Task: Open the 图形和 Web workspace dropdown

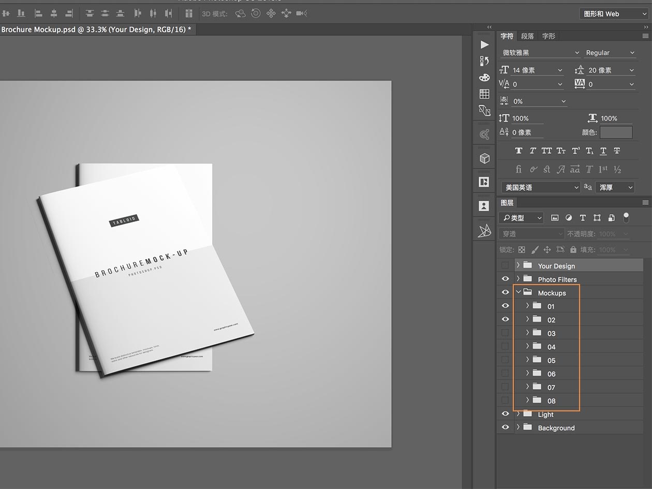Action: [613, 14]
